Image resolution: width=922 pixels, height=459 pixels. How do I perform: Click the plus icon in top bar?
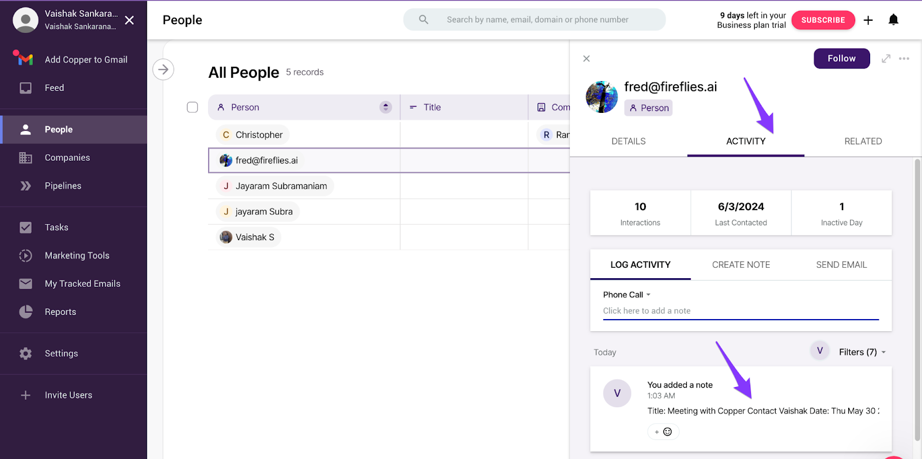pos(868,20)
